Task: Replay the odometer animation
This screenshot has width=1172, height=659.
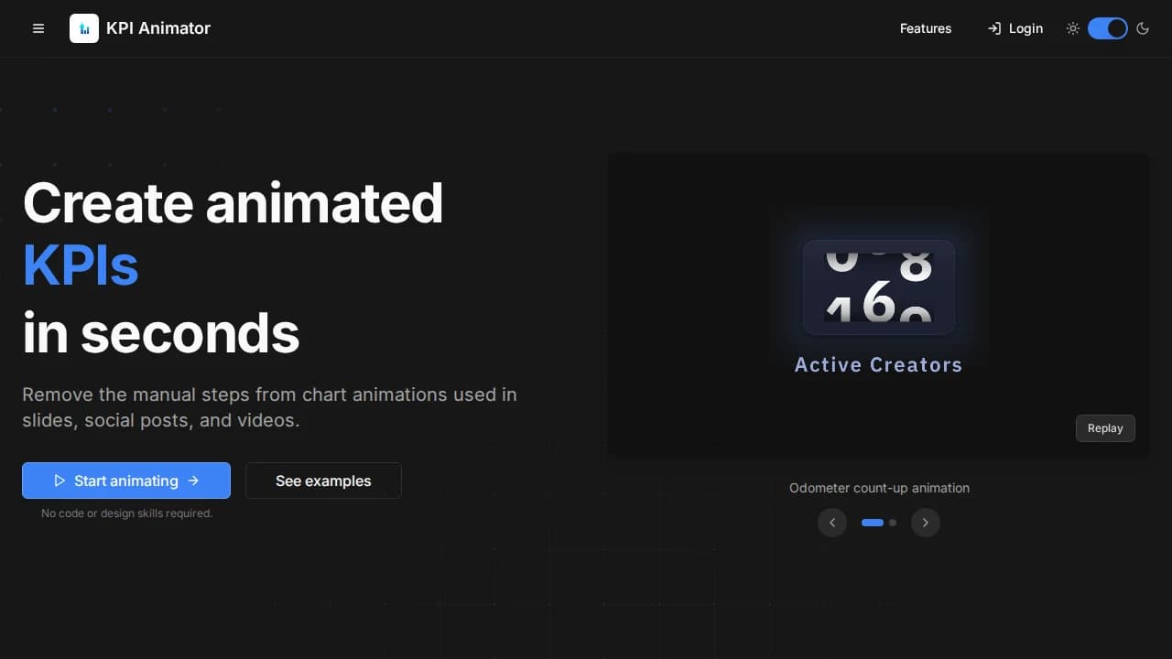Action: pyautogui.click(x=1104, y=427)
